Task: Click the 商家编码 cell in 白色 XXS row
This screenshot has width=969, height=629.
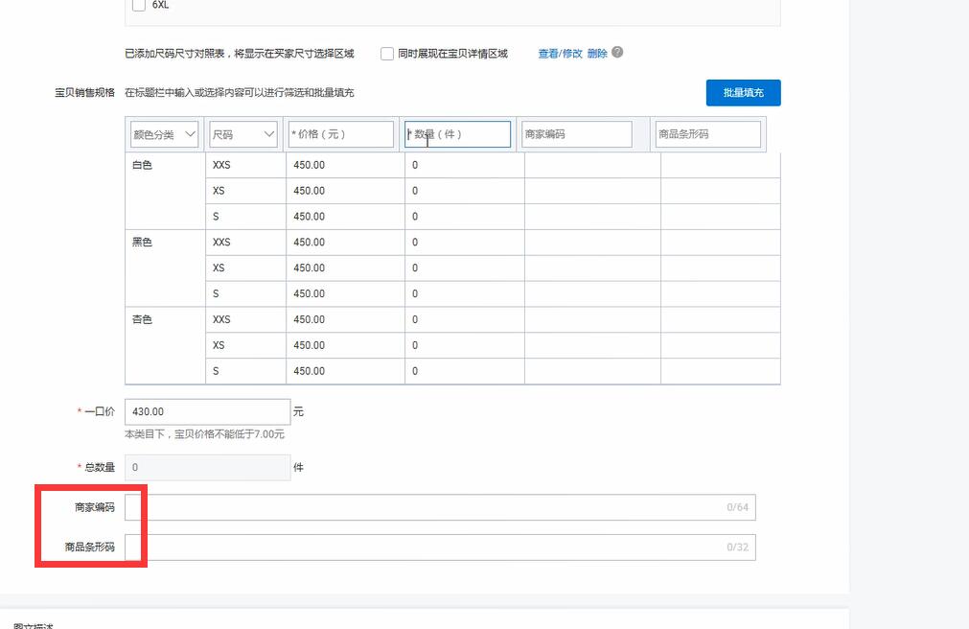Action: pos(591,165)
